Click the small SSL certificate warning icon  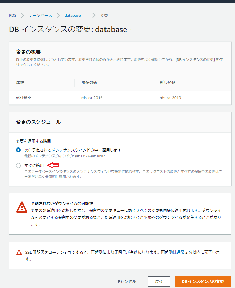[19, 252]
